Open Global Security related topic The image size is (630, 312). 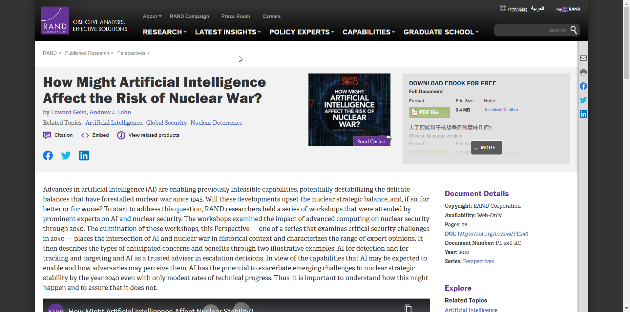[166, 123]
